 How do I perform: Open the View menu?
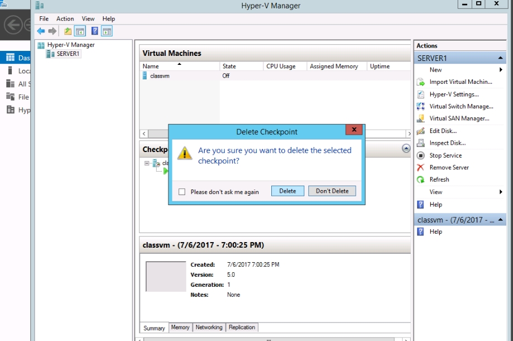pos(88,18)
